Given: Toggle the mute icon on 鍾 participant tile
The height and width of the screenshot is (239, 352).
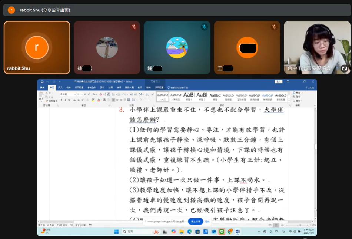Looking at the screenshot, I should point(204,27).
